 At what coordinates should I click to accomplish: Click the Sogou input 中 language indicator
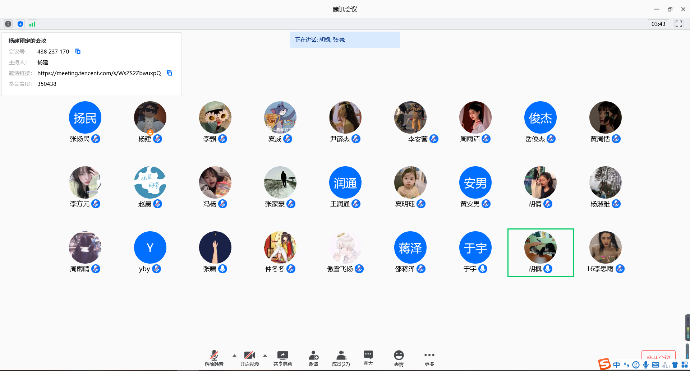616,365
